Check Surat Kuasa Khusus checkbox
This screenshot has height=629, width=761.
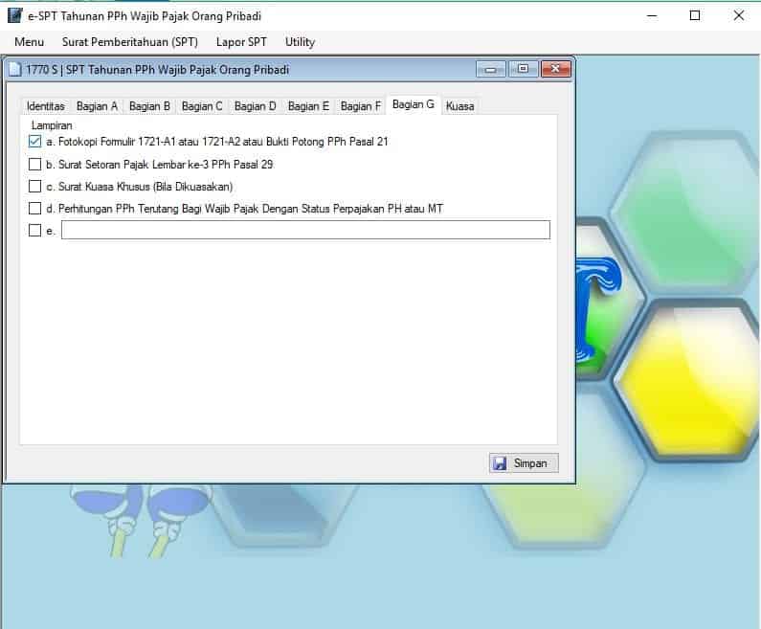(35, 187)
